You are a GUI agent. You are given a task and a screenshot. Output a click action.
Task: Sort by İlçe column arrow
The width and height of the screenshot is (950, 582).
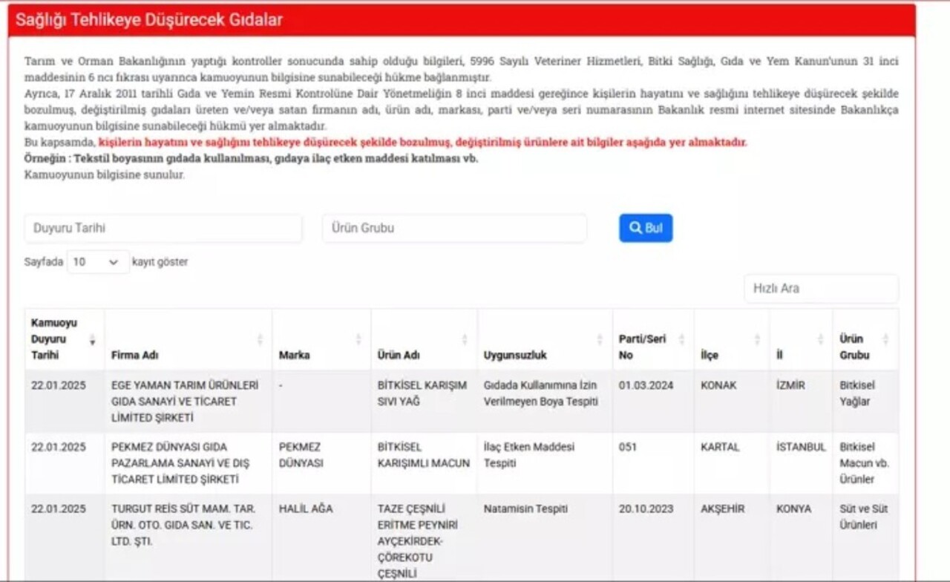point(756,340)
